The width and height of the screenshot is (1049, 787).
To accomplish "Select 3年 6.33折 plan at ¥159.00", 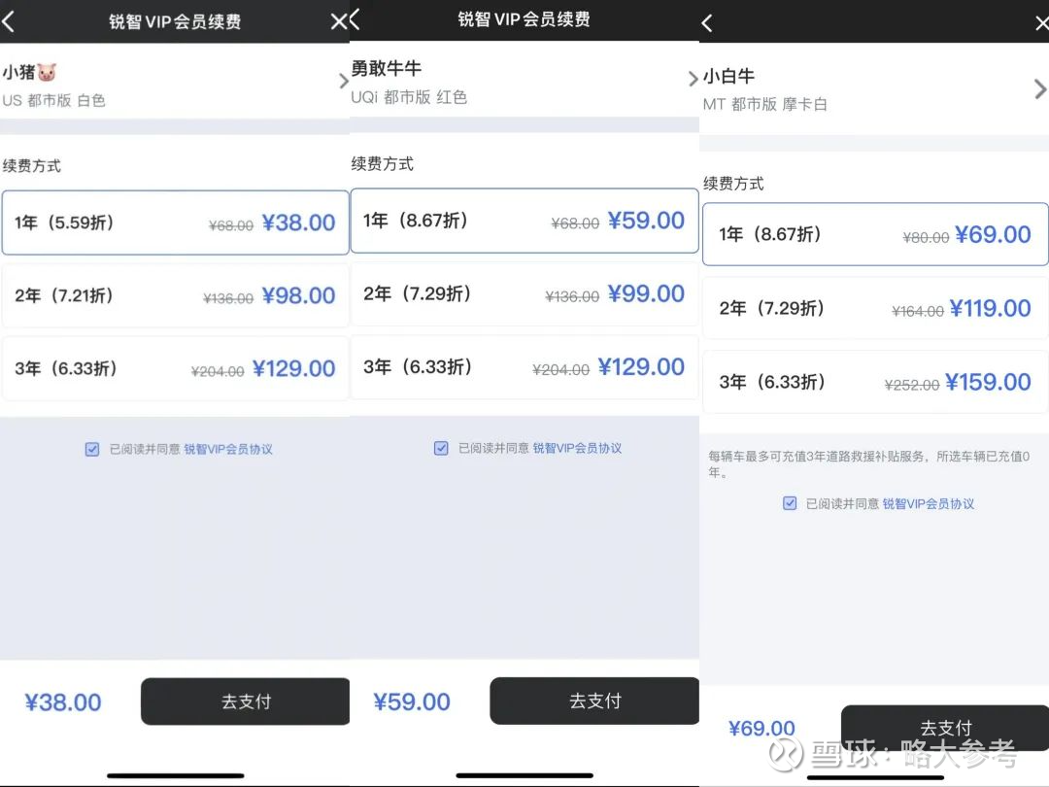I will [875, 382].
